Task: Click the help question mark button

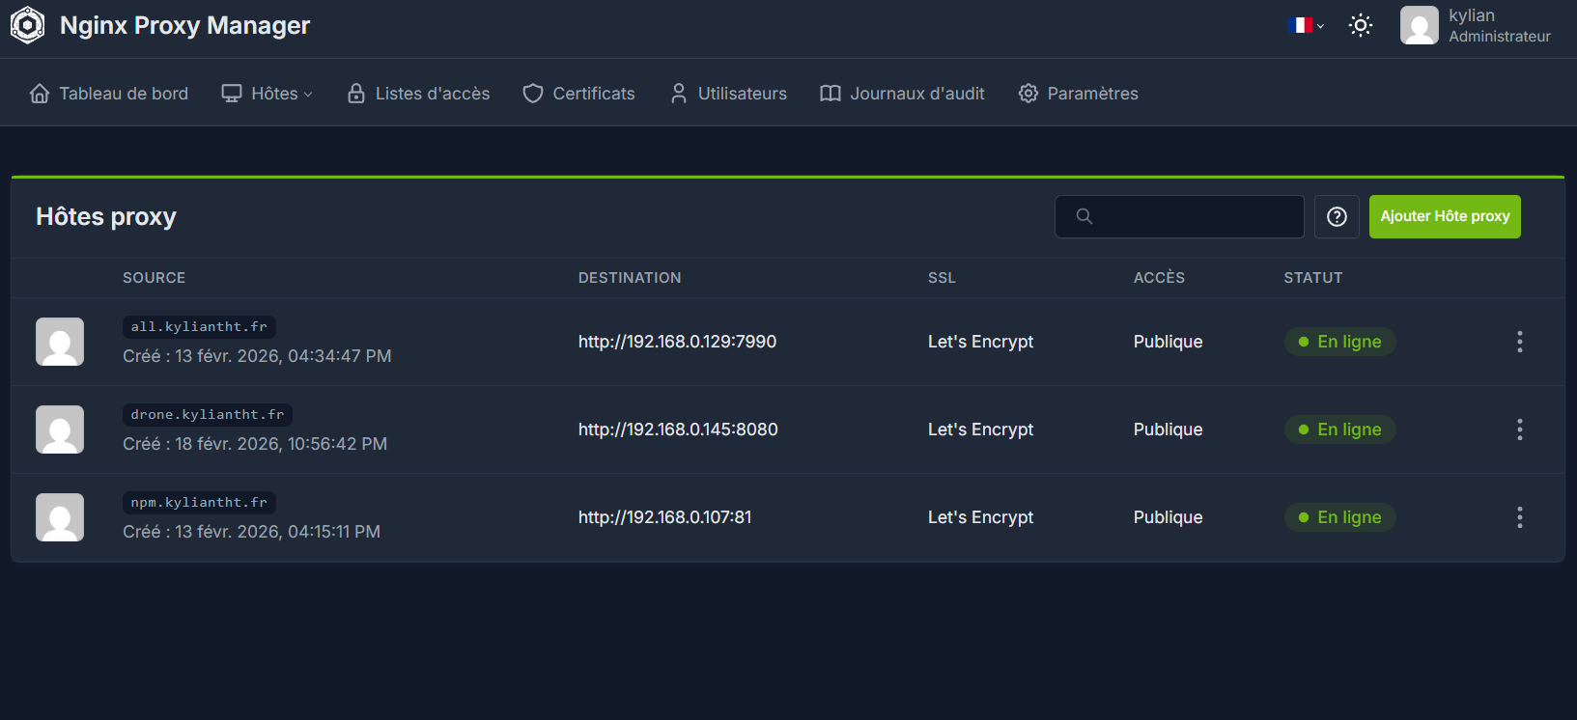Action: (x=1337, y=216)
